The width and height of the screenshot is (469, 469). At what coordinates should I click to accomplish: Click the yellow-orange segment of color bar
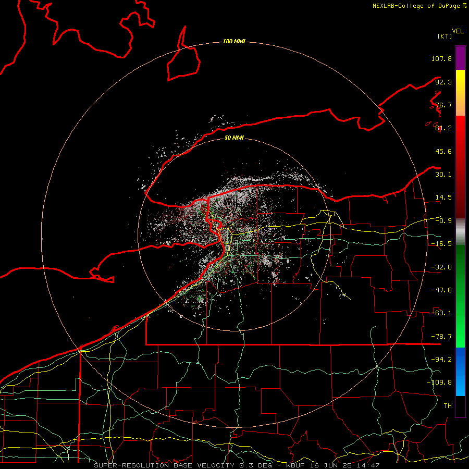(x=460, y=93)
